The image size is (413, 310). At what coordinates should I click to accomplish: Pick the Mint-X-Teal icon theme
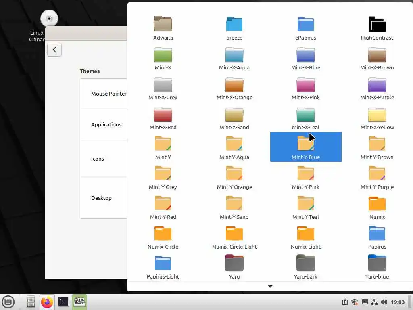pos(306,117)
